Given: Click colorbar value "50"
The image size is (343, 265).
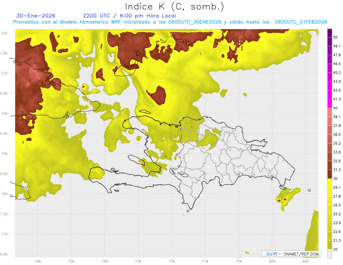Looking at the screenshot, I should pyautogui.click(x=336, y=37).
